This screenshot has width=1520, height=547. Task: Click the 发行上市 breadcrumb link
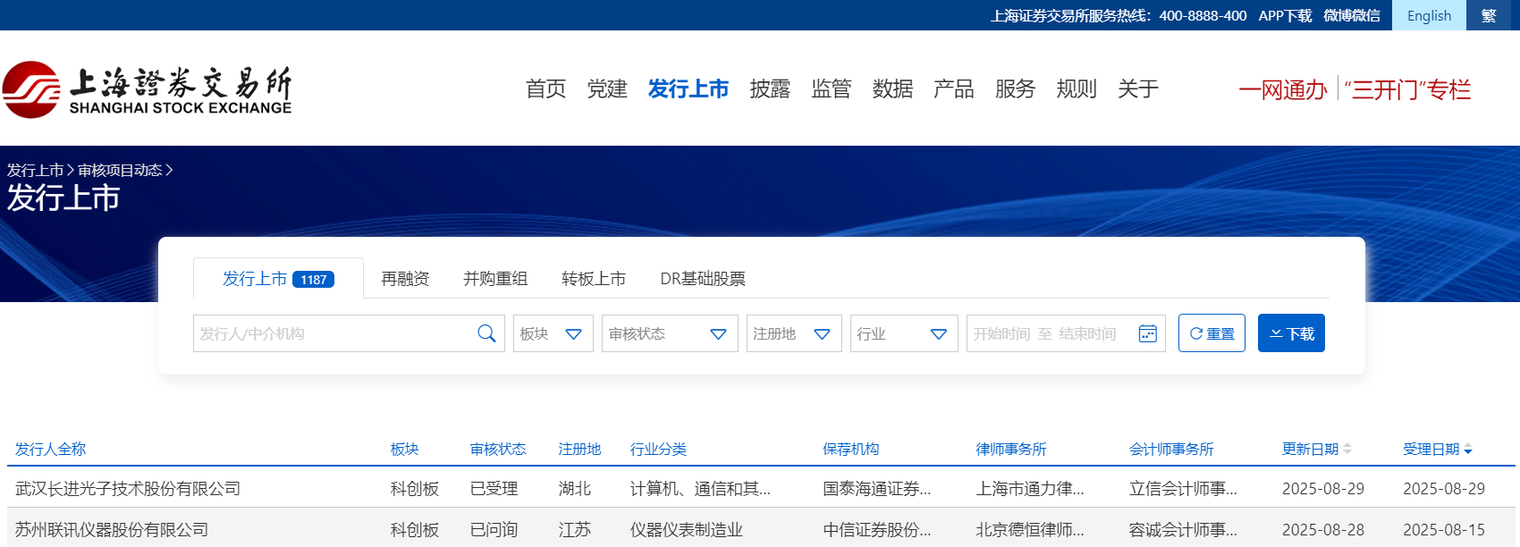(x=36, y=170)
